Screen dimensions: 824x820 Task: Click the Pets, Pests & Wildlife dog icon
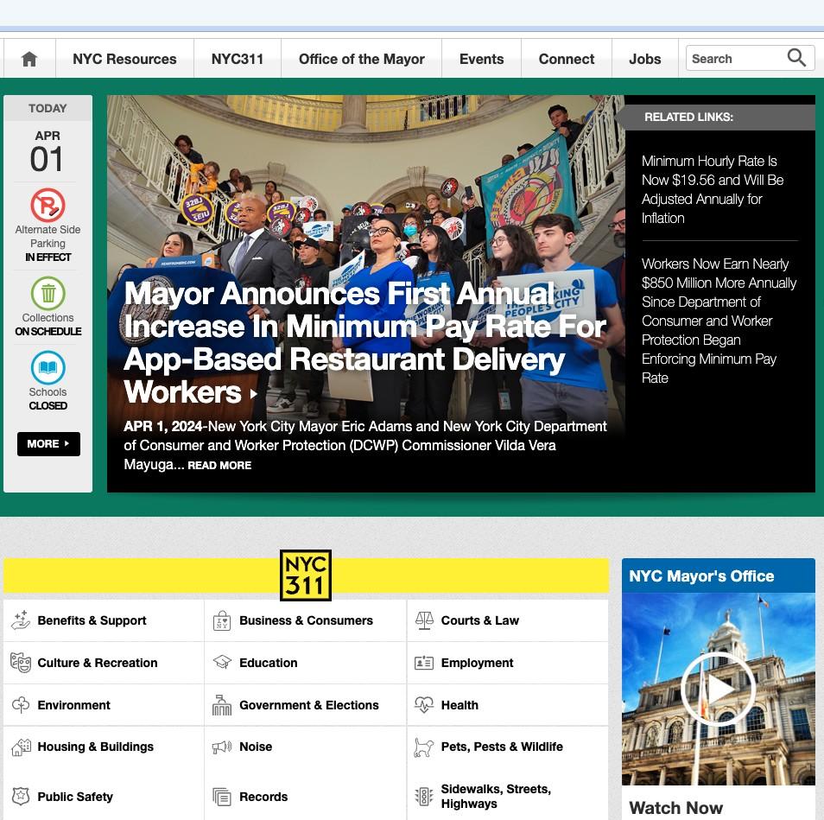point(424,747)
